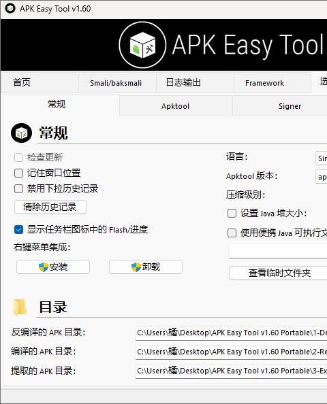Click the 卸载 context menu button
Image resolution: width=327 pixels, height=404 pixels.
(x=146, y=267)
